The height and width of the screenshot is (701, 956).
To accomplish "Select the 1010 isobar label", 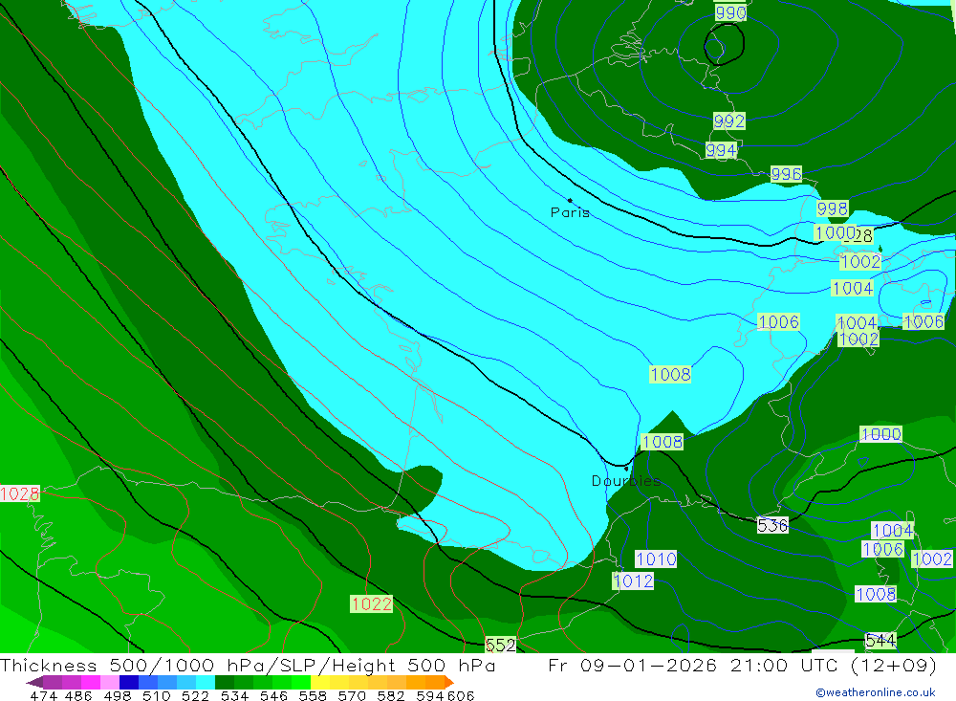I will click(x=656, y=559).
